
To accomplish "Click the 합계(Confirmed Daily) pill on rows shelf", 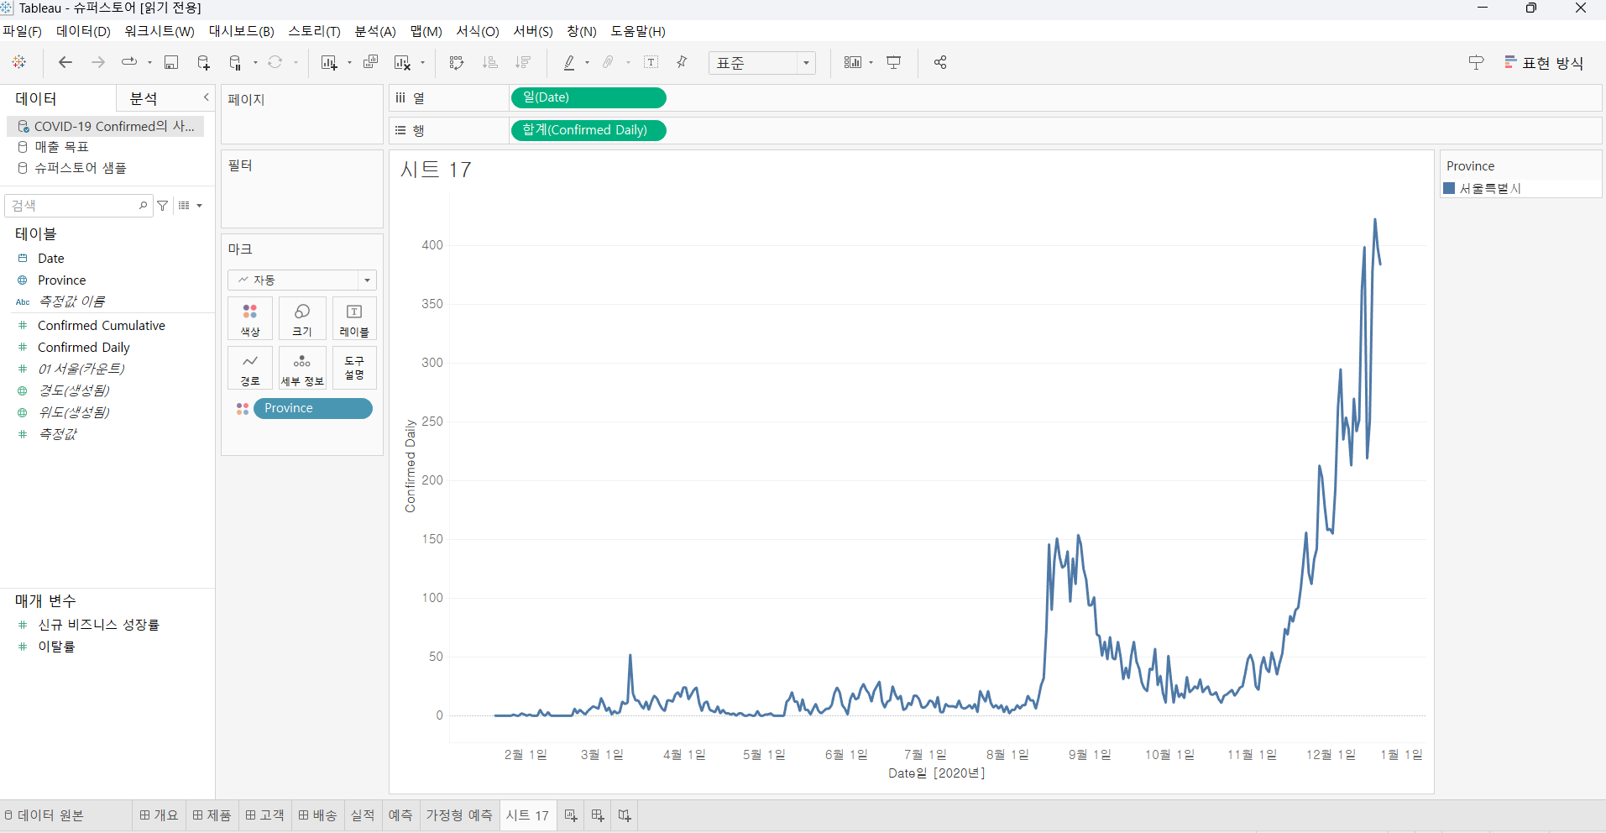I will (x=588, y=130).
